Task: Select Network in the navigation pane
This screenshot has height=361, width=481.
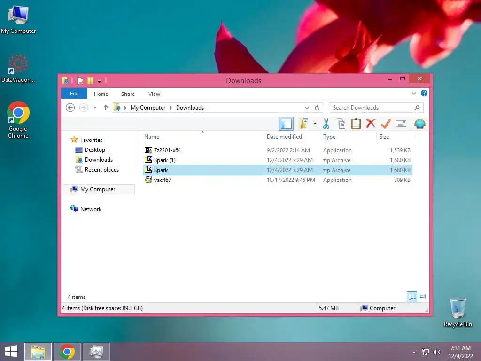Action: coord(91,209)
